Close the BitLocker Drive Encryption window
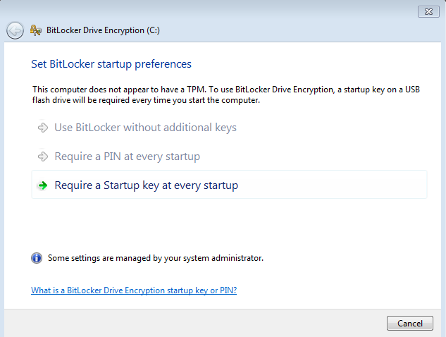 [428, 12]
